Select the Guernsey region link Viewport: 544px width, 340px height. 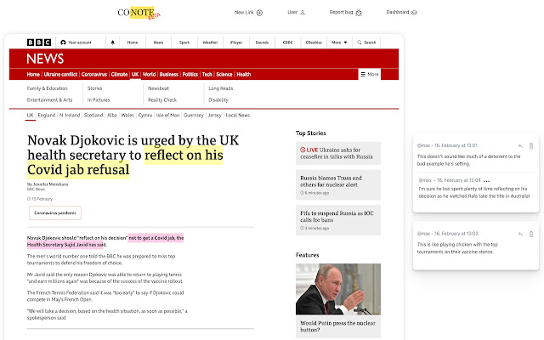[x=194, y=116]
